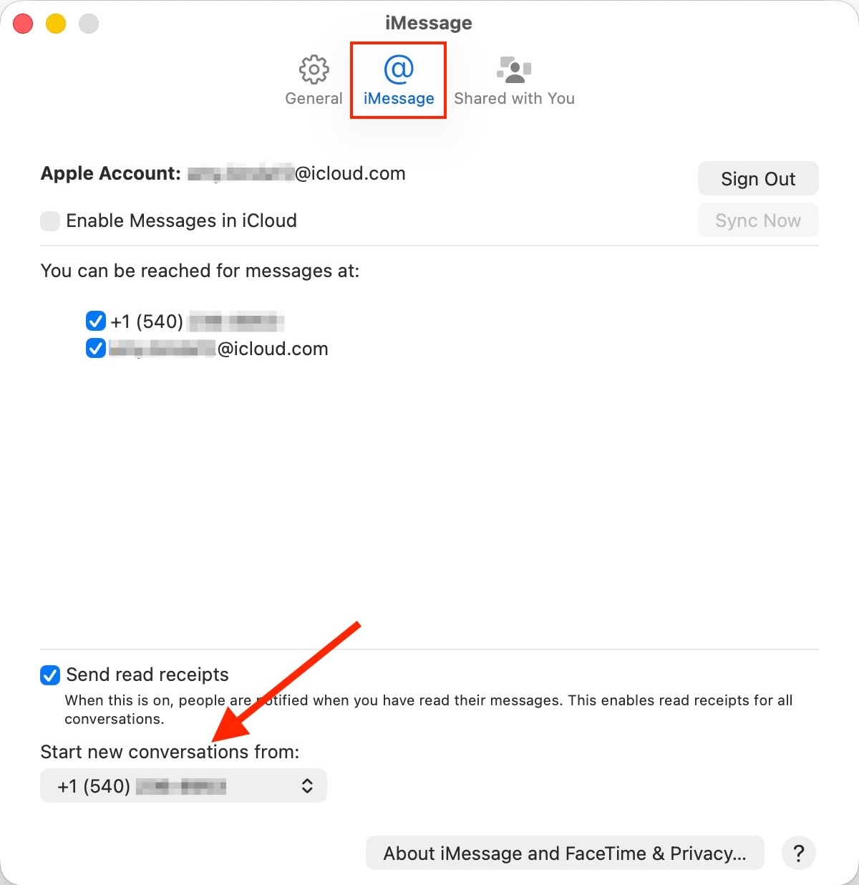Screen dimensions: 859x885
Task: Click the Sync Now button
Action: (x=758, y=221)
